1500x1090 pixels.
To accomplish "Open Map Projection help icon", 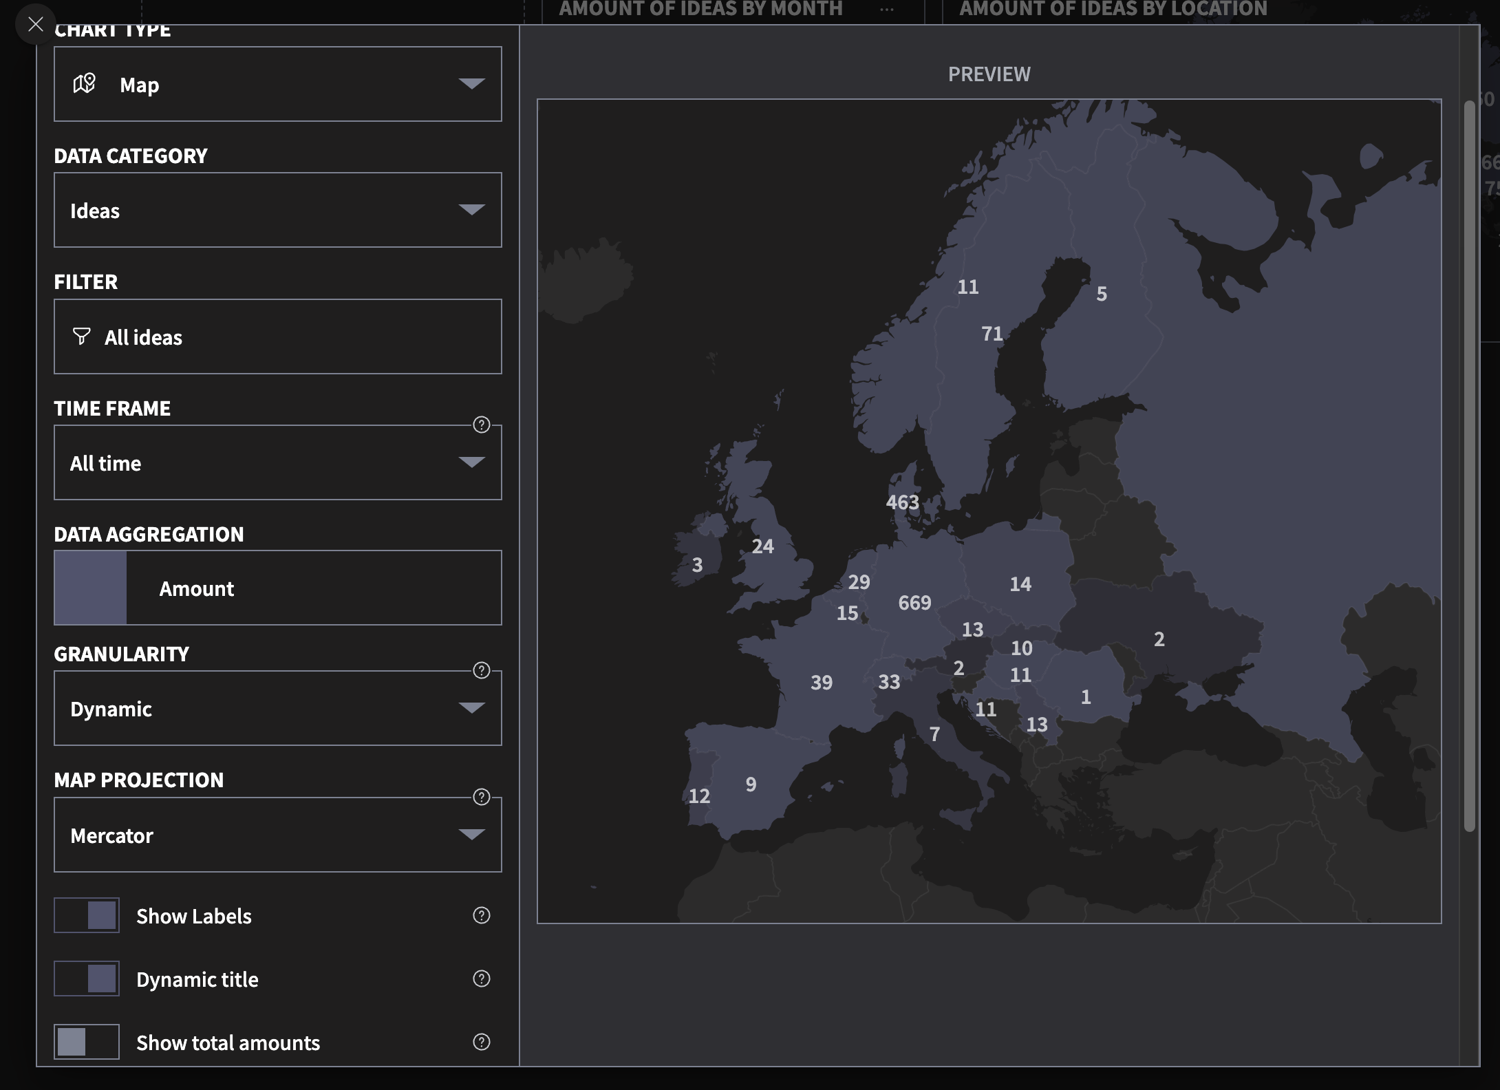I will [x=482, y=797].
